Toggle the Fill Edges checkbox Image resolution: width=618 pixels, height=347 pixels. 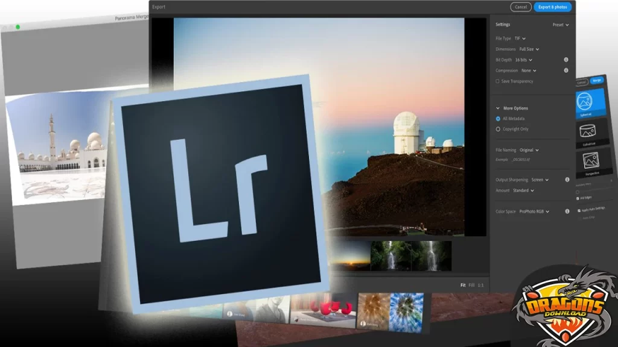click(x=576, y=197)
